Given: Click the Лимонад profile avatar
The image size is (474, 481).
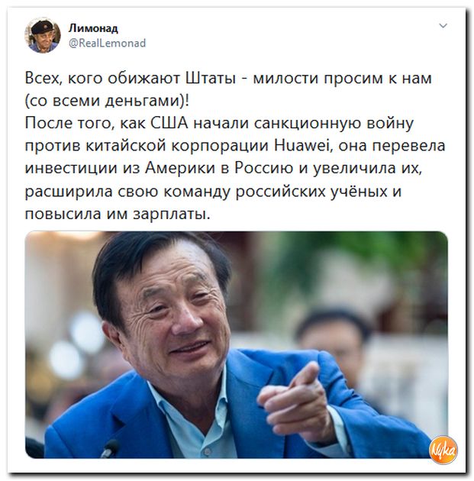Looking at the screenshot, I should 43,36.
